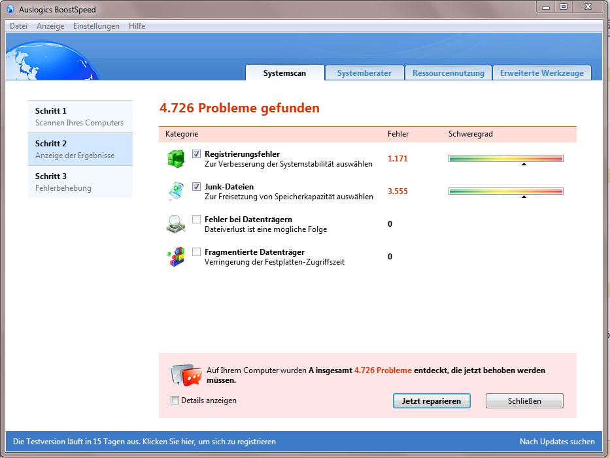Click the Kategorie column header
Screen dimensions: 610x458
coord(182,134)
